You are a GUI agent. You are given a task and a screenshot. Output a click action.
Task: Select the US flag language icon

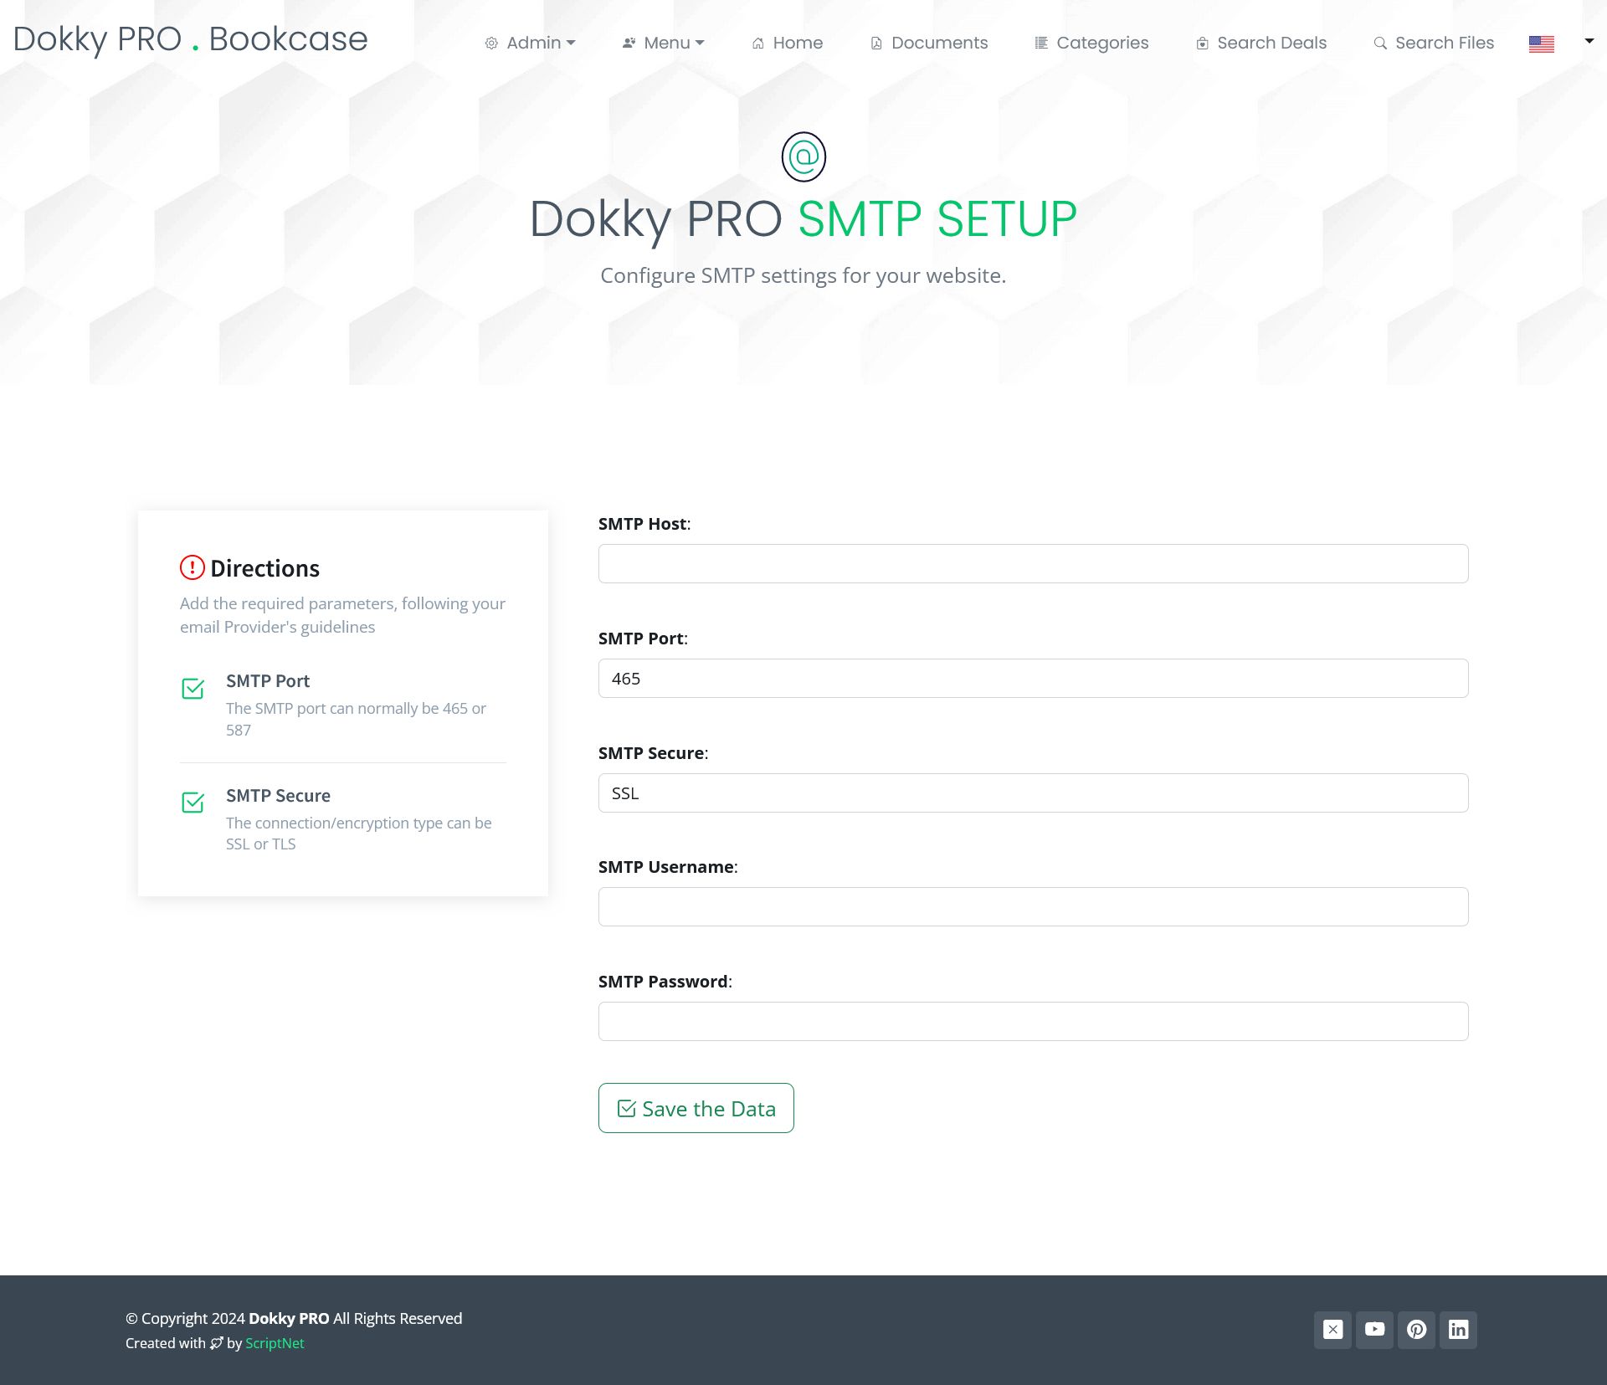coord(1542,44)
